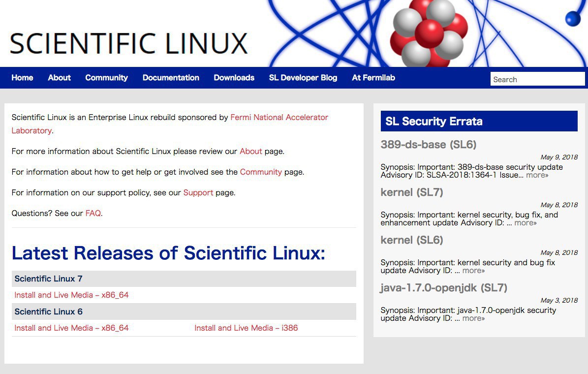Select Documentation in the nav bar
588x374 pixels.
[x=171, y=78]
